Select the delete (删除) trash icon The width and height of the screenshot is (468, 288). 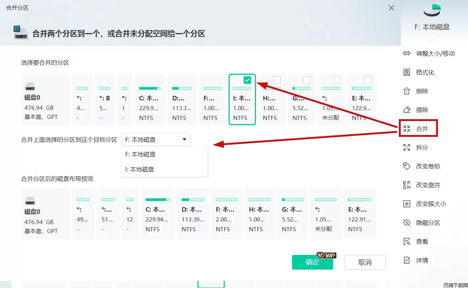click(x=406, y=91)
